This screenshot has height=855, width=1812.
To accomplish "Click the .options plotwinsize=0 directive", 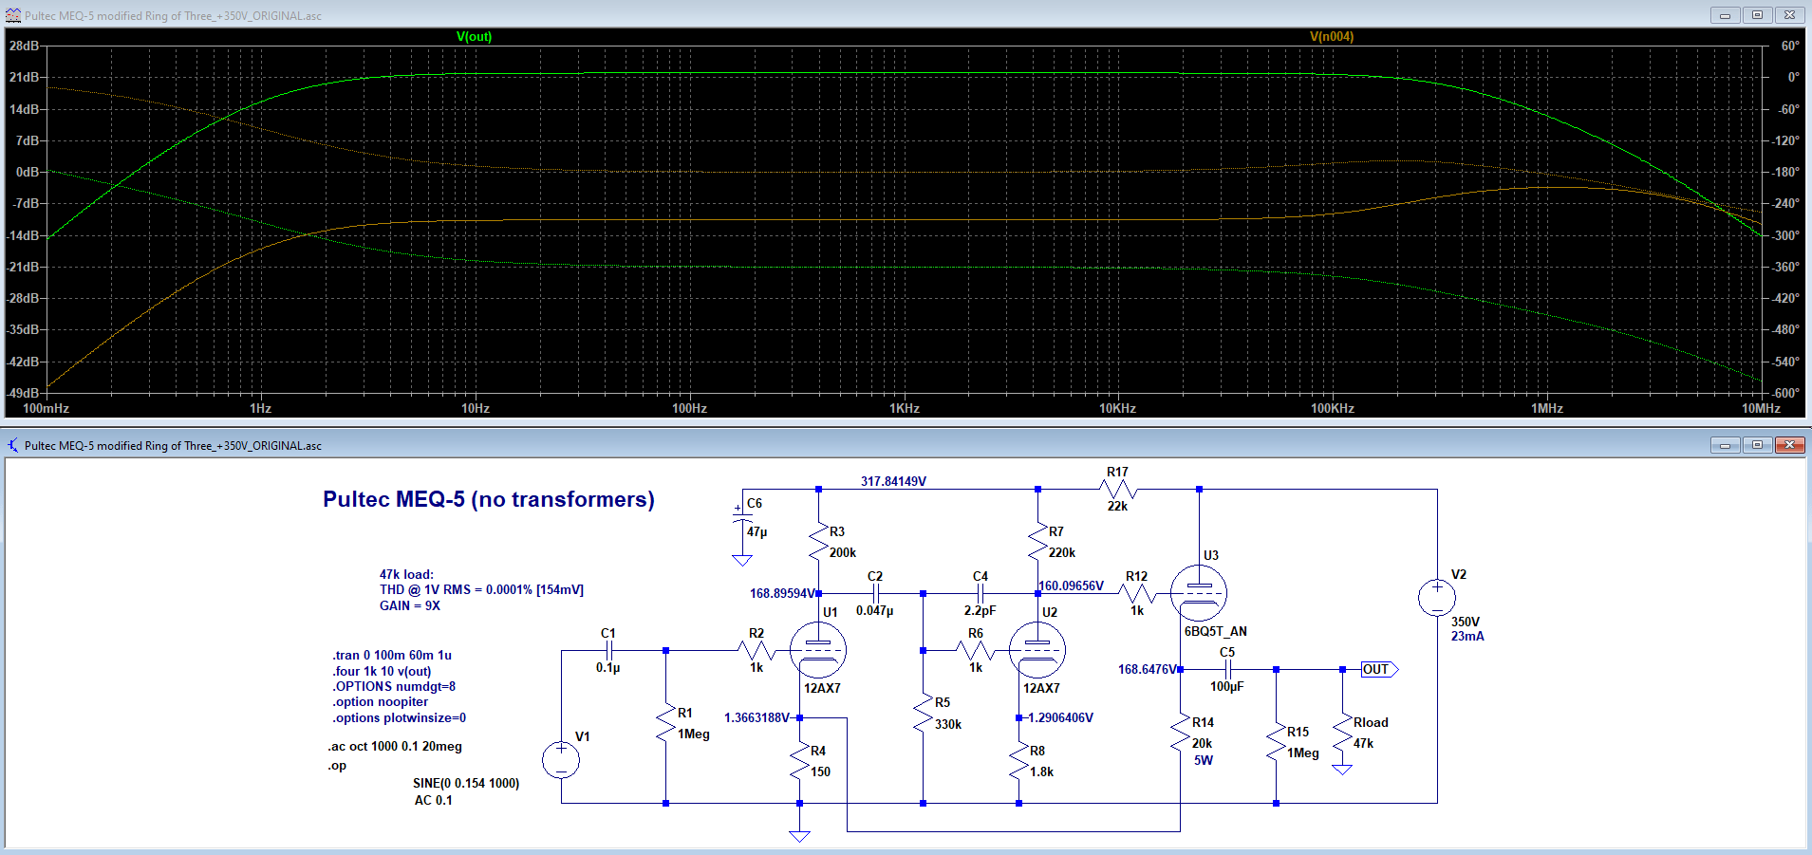I will [399, 717].
